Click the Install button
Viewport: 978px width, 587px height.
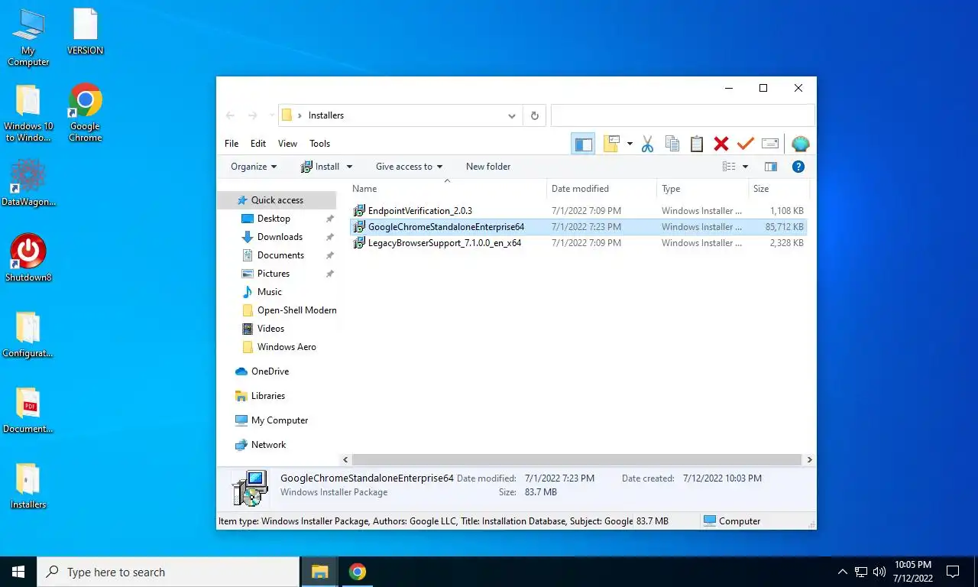click(x=320, y=167)
